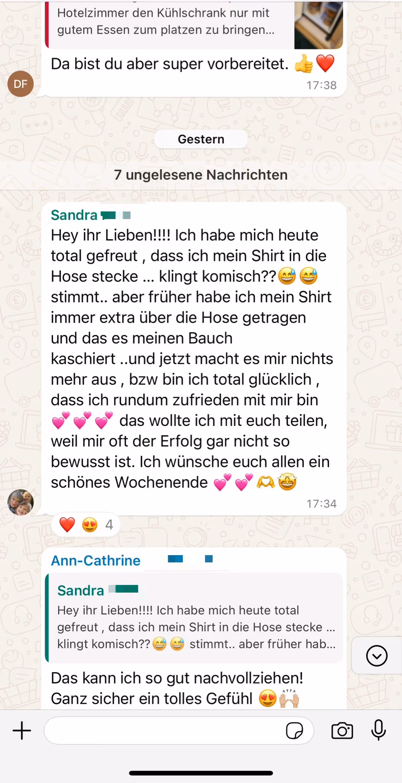Select Sandra's long Shirt message bubble
Image resolution: width=402 pixels, height=783 pixels.
point(194,359)
